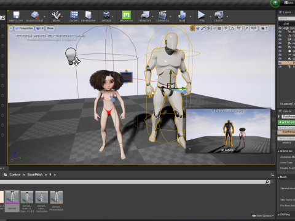295x221 pixels.
Task: Open Source Control from the toolbar
Action: (34, 17)
